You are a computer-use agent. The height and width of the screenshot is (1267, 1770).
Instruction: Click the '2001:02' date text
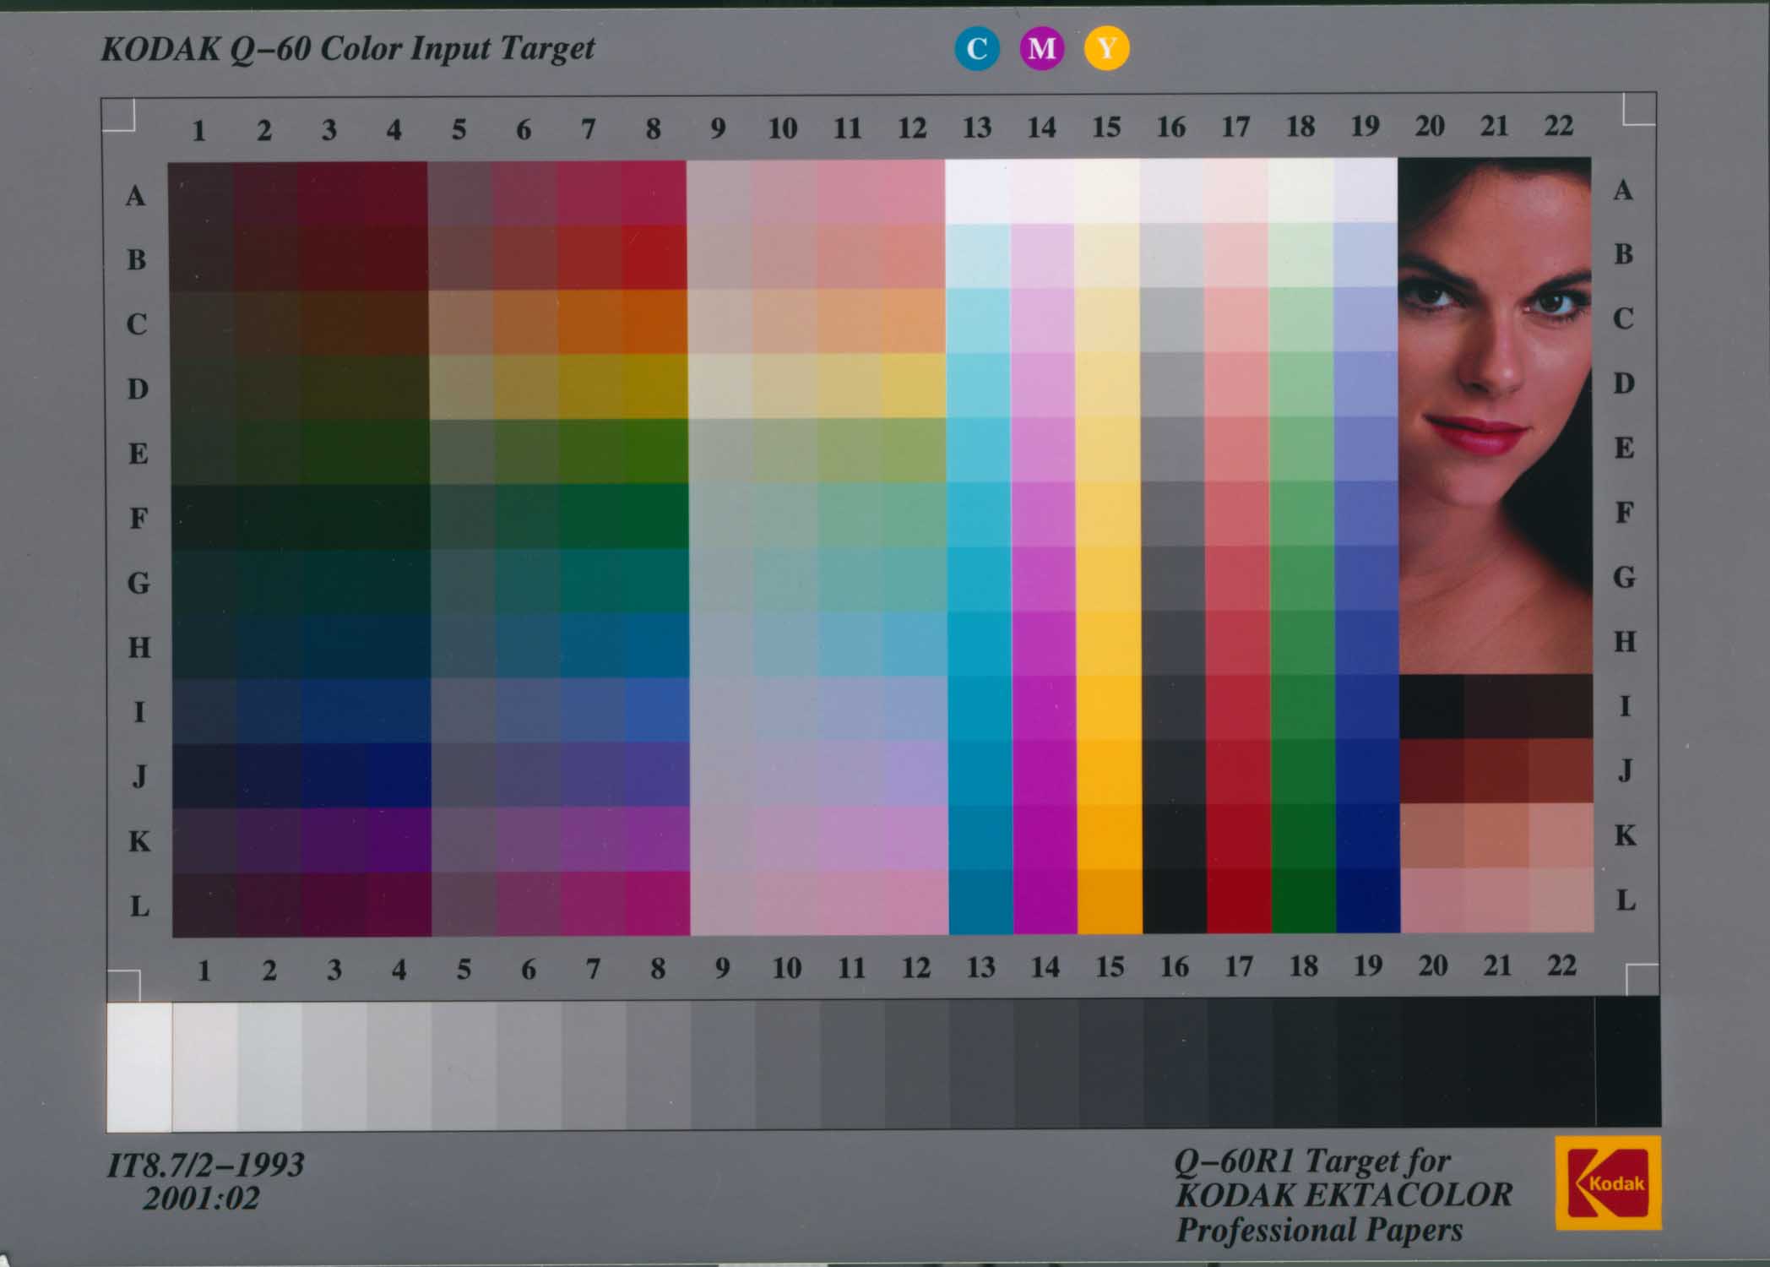coord(201,1199)
